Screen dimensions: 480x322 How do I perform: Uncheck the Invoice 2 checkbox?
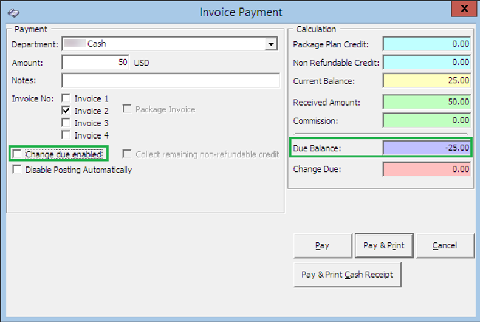pyautogui.click(x=66, y=111)
